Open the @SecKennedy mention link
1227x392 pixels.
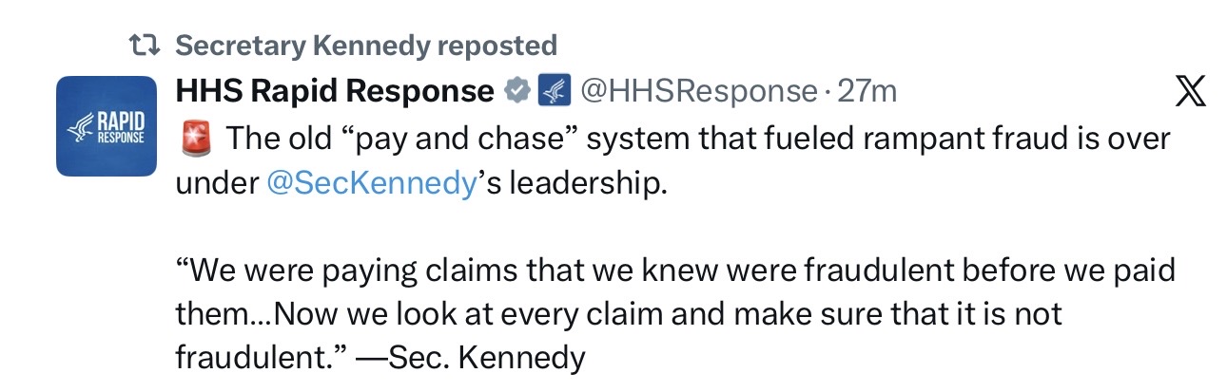370,182
